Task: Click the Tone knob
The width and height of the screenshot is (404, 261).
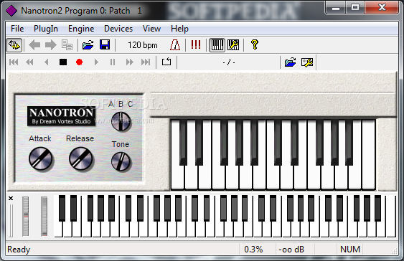Action: pos(121,161)
